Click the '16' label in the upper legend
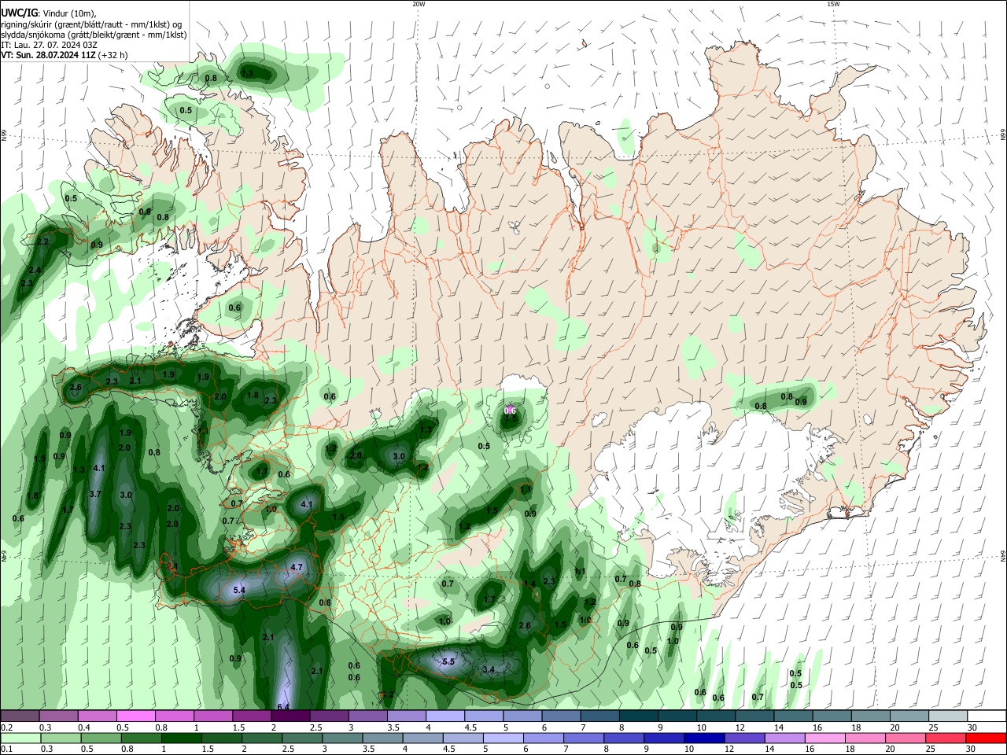Viewport: 1007px width, 755px height. [817, 727]
